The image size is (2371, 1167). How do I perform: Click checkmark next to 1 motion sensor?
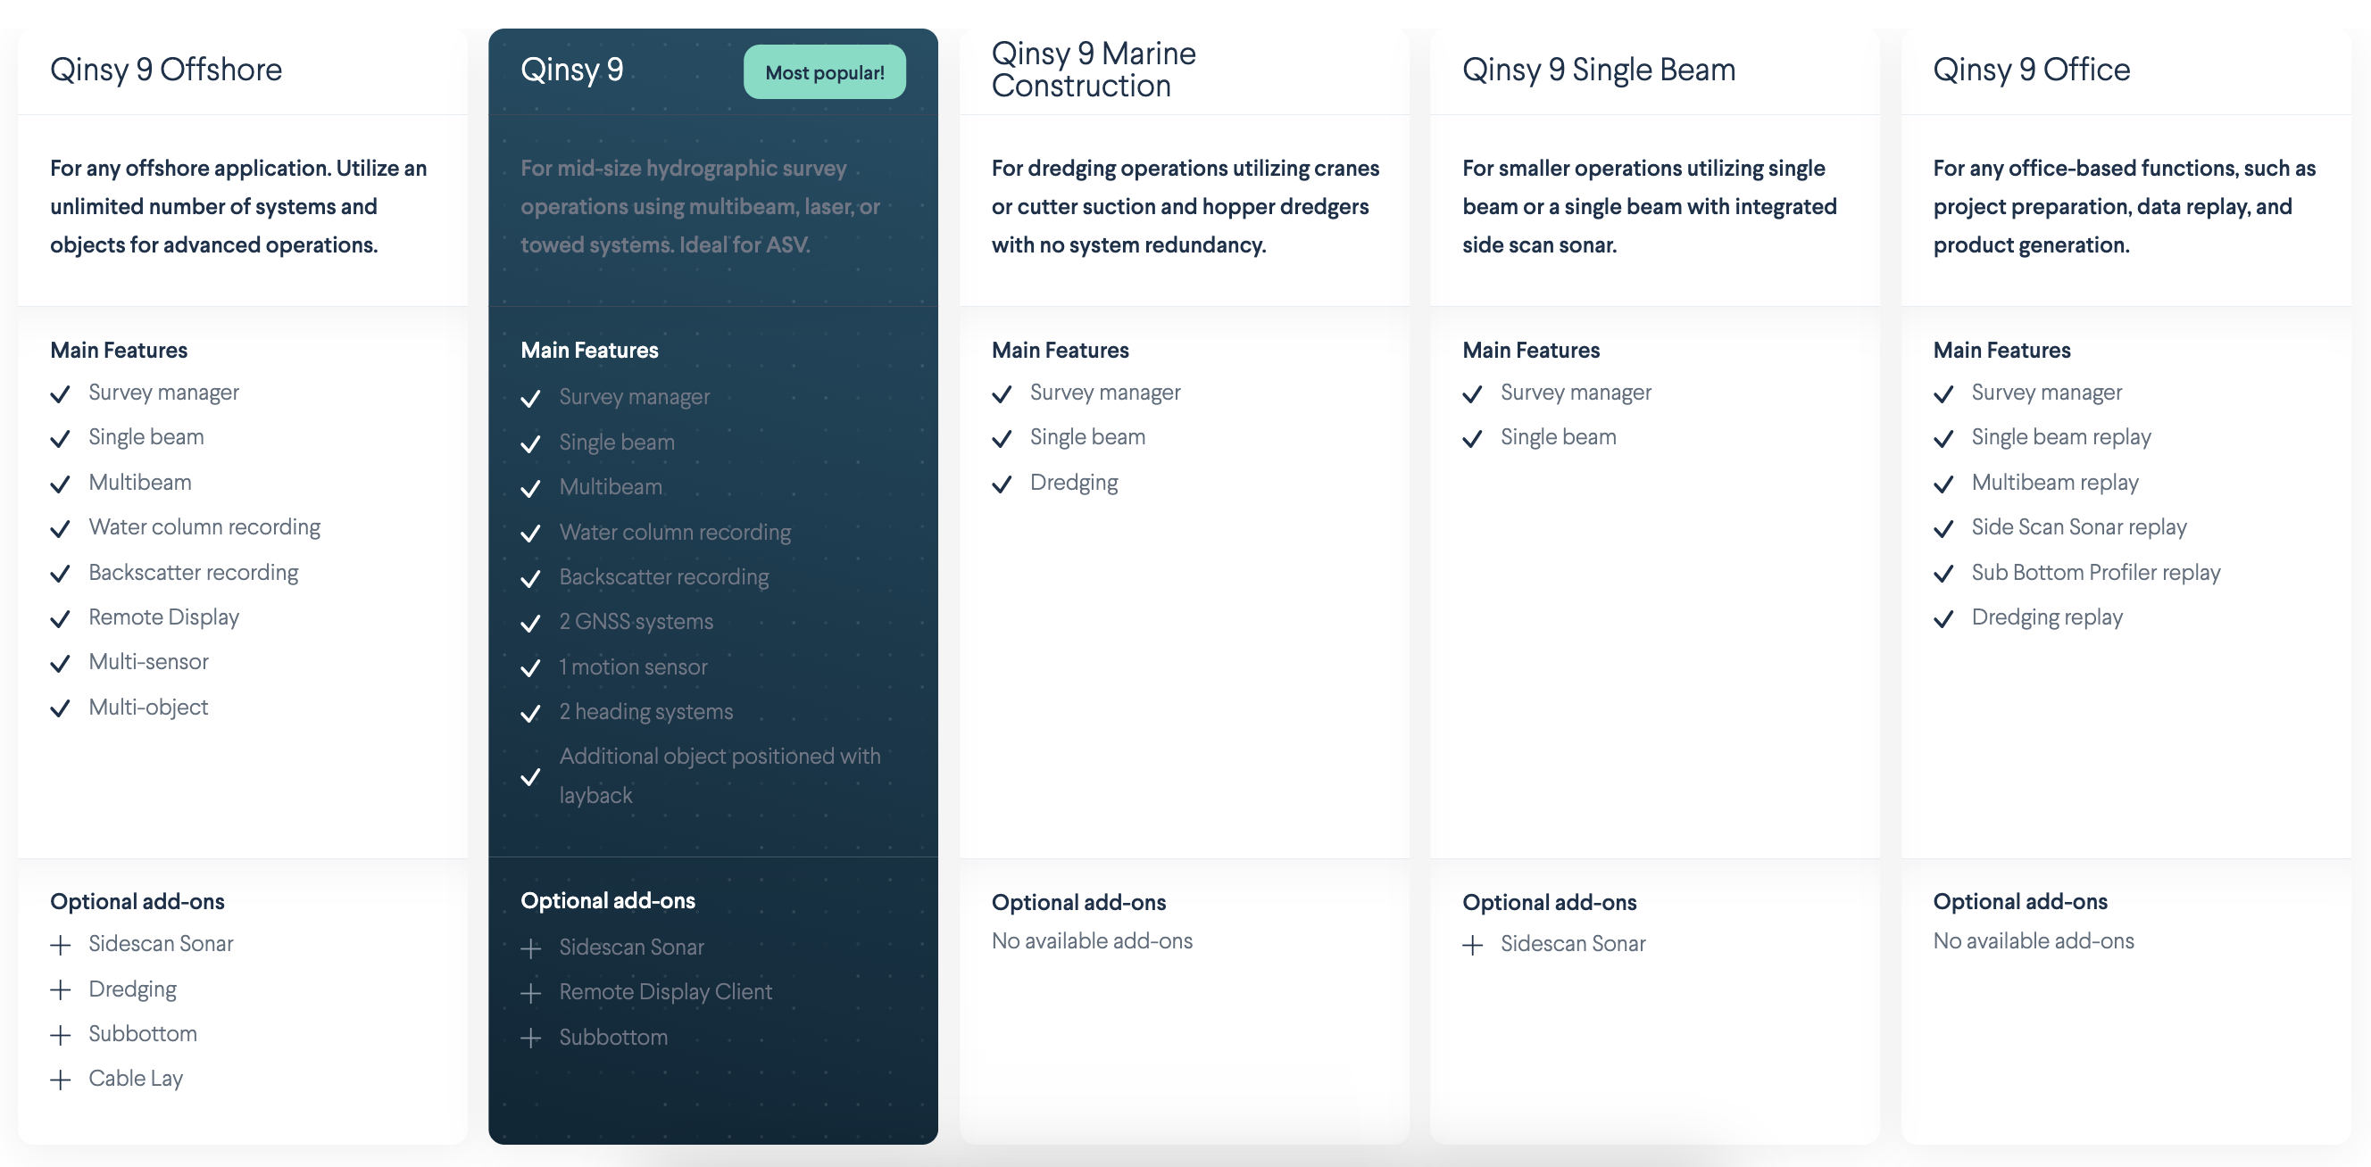click(531, 668)
